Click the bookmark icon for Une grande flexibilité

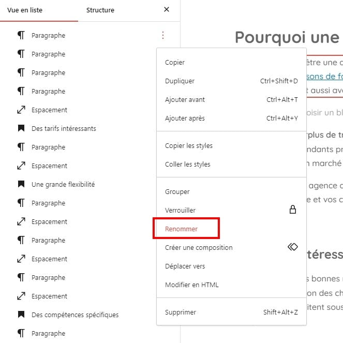coord(21,184)
